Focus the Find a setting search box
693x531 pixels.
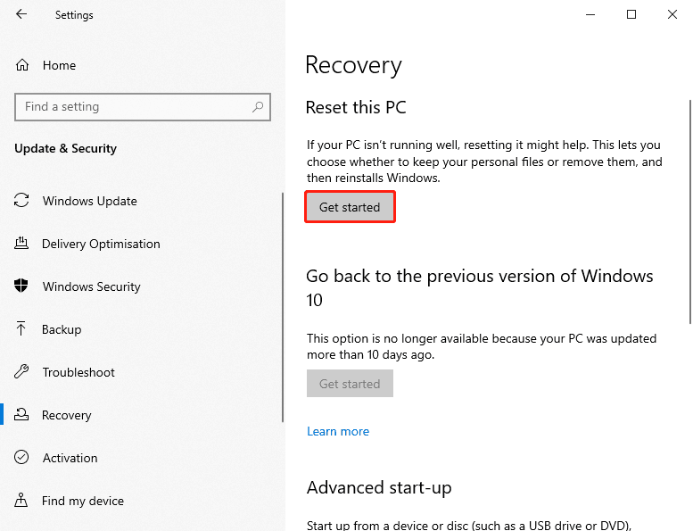click(x=134, y=107)
